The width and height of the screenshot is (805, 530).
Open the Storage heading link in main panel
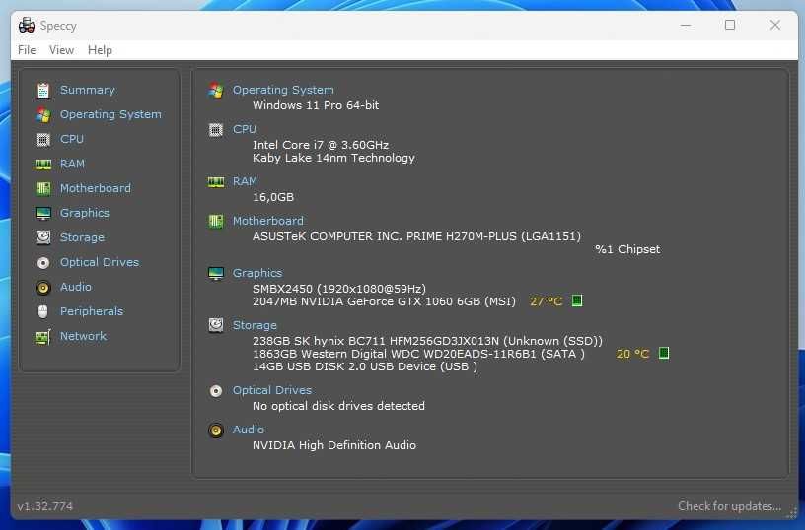point(255,325)
